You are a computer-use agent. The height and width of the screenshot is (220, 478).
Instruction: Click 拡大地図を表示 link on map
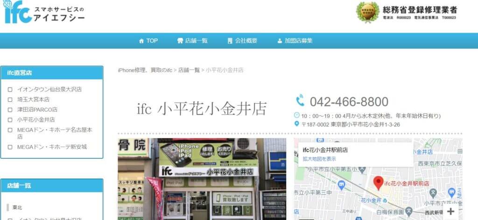click(319, 159)
